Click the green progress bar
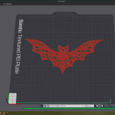 point(69,108)
